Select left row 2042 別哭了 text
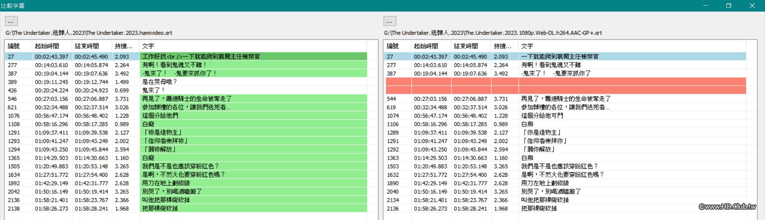Viewport: 765px width, 220px height. point(172,191)
